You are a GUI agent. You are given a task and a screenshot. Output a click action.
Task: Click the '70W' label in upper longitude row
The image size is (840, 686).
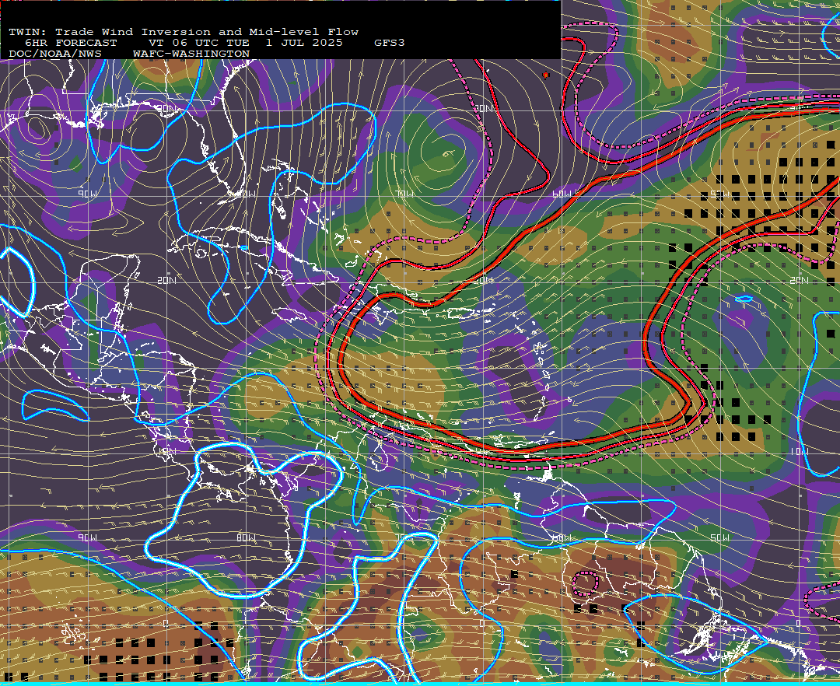405,194
